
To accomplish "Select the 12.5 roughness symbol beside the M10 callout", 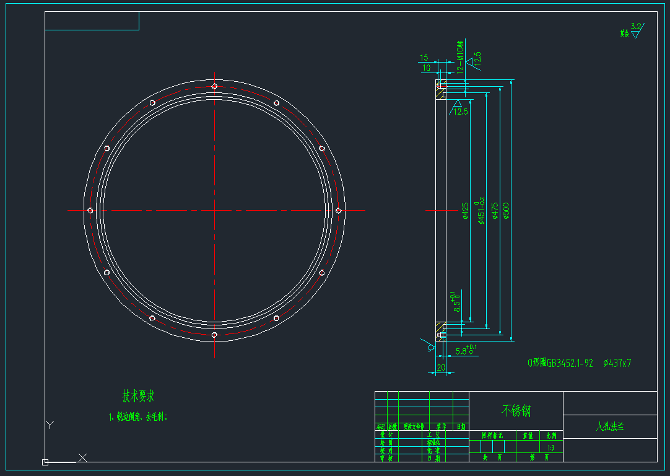I will coord(474,61).
